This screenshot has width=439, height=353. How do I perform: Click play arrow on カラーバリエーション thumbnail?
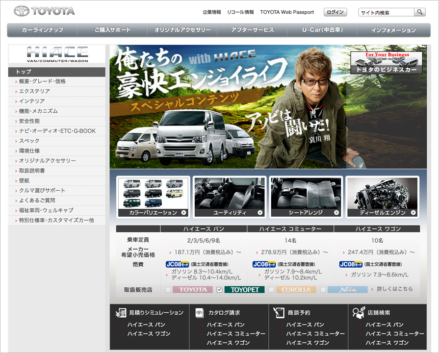pos(183,213)
